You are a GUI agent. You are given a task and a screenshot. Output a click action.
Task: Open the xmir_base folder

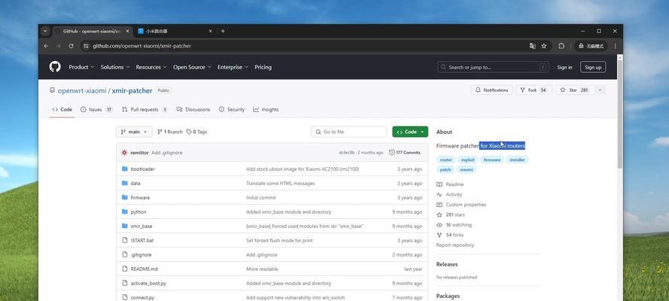(x=141, y=227)
